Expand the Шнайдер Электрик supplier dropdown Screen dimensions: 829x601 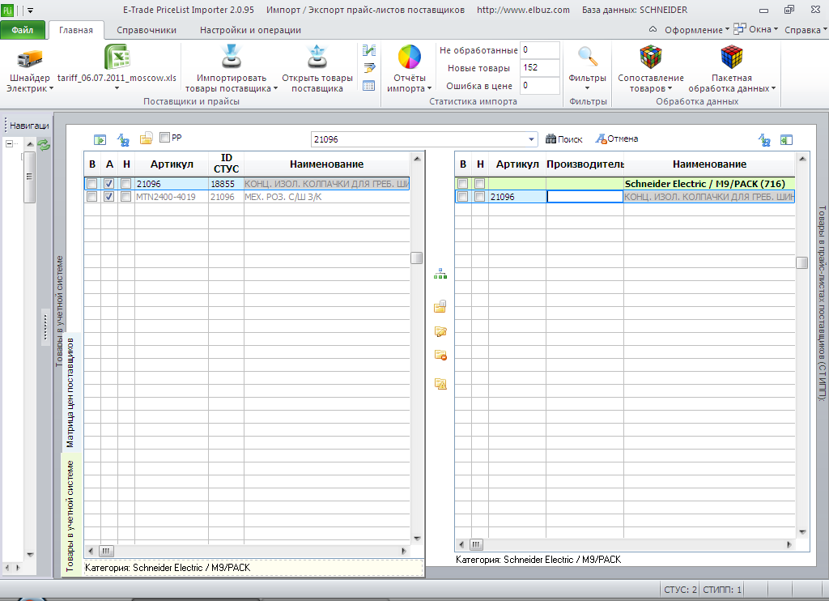[x=51, y=89]
